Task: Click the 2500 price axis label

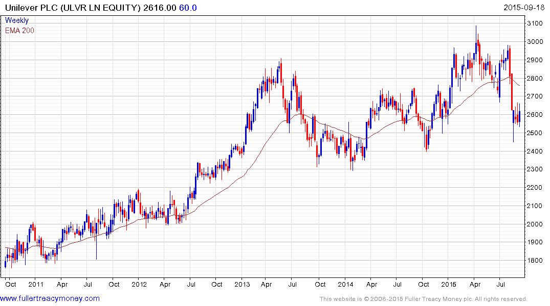Action: coord(535,133)
